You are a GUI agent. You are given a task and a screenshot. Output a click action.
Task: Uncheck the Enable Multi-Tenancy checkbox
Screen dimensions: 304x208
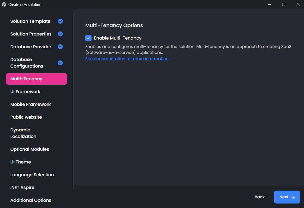[x=88, y=38]
